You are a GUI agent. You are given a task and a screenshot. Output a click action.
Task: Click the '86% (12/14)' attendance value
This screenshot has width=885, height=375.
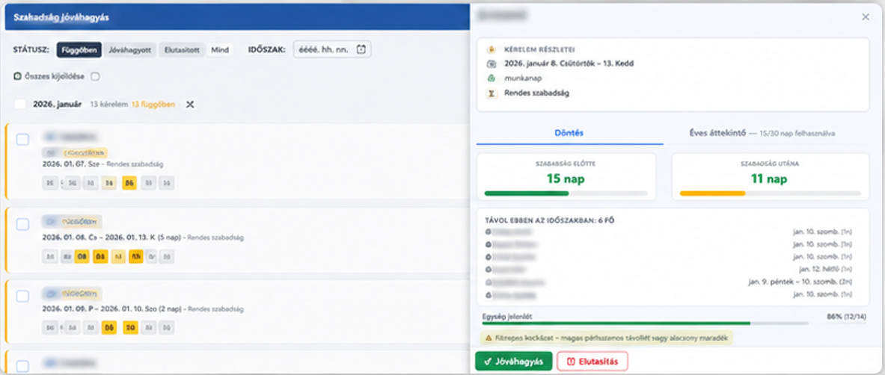click(x=846, y=317)
